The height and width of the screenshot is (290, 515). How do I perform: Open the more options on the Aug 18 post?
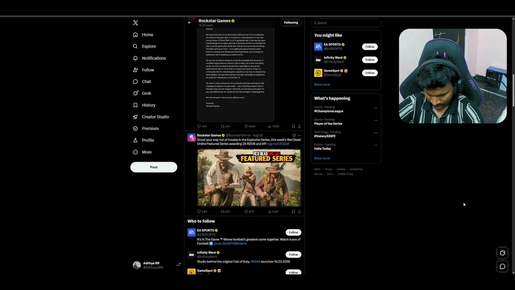(x=299, y=135)
